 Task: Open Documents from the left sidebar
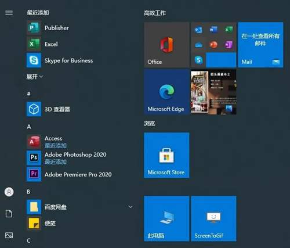tap(9, 214)
